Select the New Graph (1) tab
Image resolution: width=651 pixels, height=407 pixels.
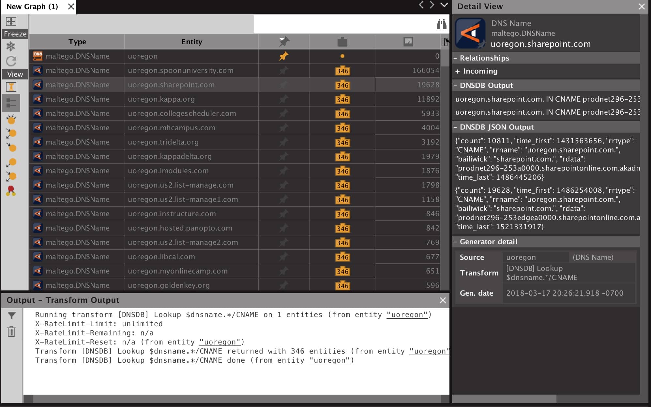point(32,7)
